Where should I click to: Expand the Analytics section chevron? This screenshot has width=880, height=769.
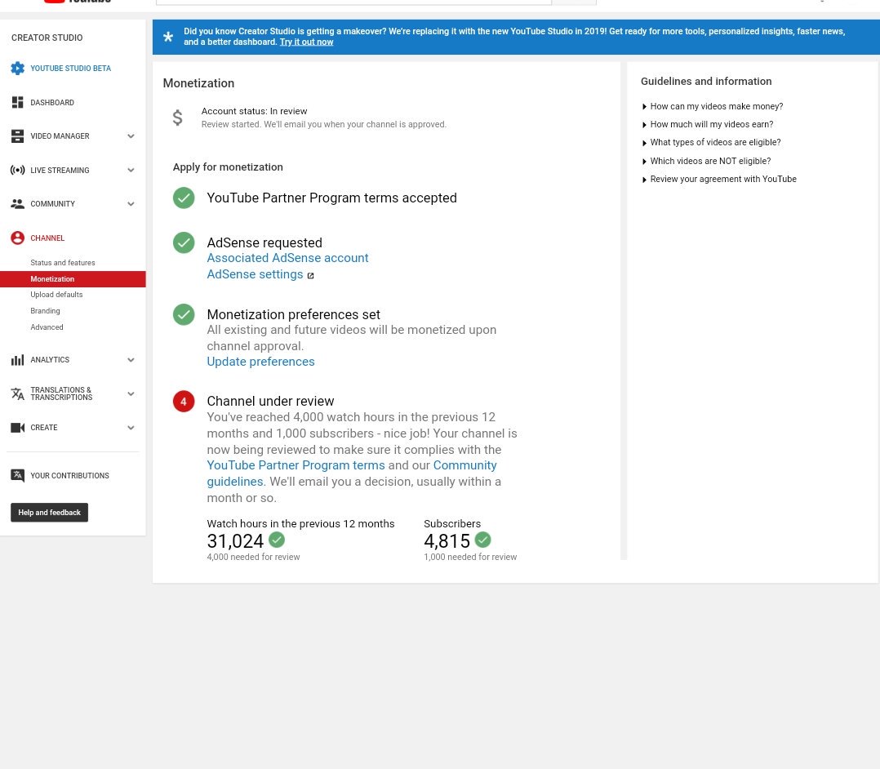coord(131,360)
